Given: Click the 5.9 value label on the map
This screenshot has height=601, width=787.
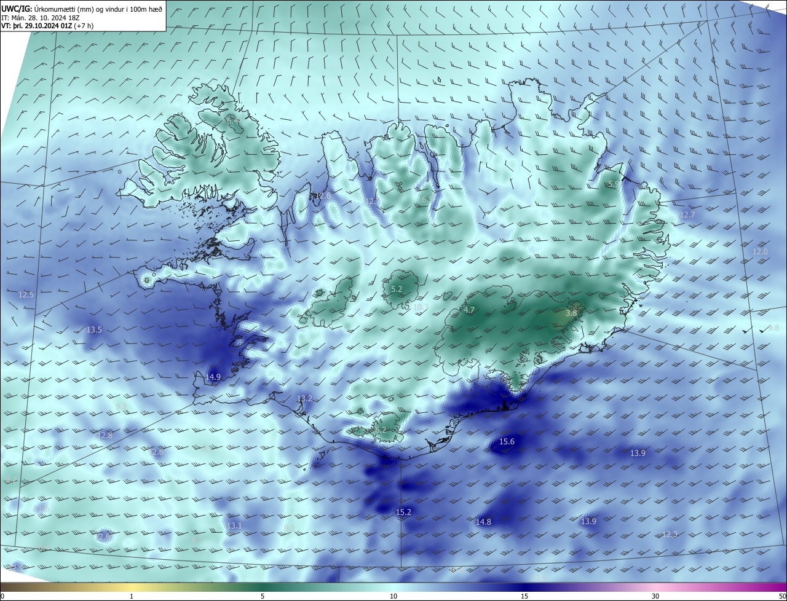Looking at the screenshot, I should (614, 184).
